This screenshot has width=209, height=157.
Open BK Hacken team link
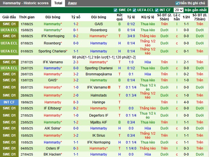tap(52, 154)
